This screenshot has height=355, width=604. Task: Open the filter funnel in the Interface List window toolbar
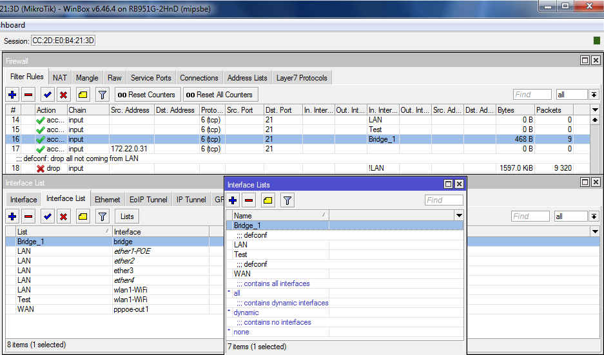coord(102,216)
